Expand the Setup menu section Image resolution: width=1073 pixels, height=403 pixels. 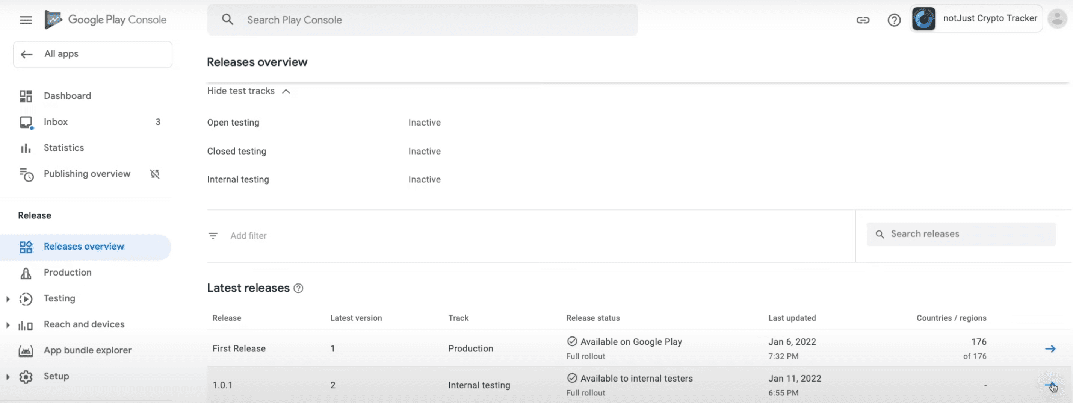coord(8,377)
